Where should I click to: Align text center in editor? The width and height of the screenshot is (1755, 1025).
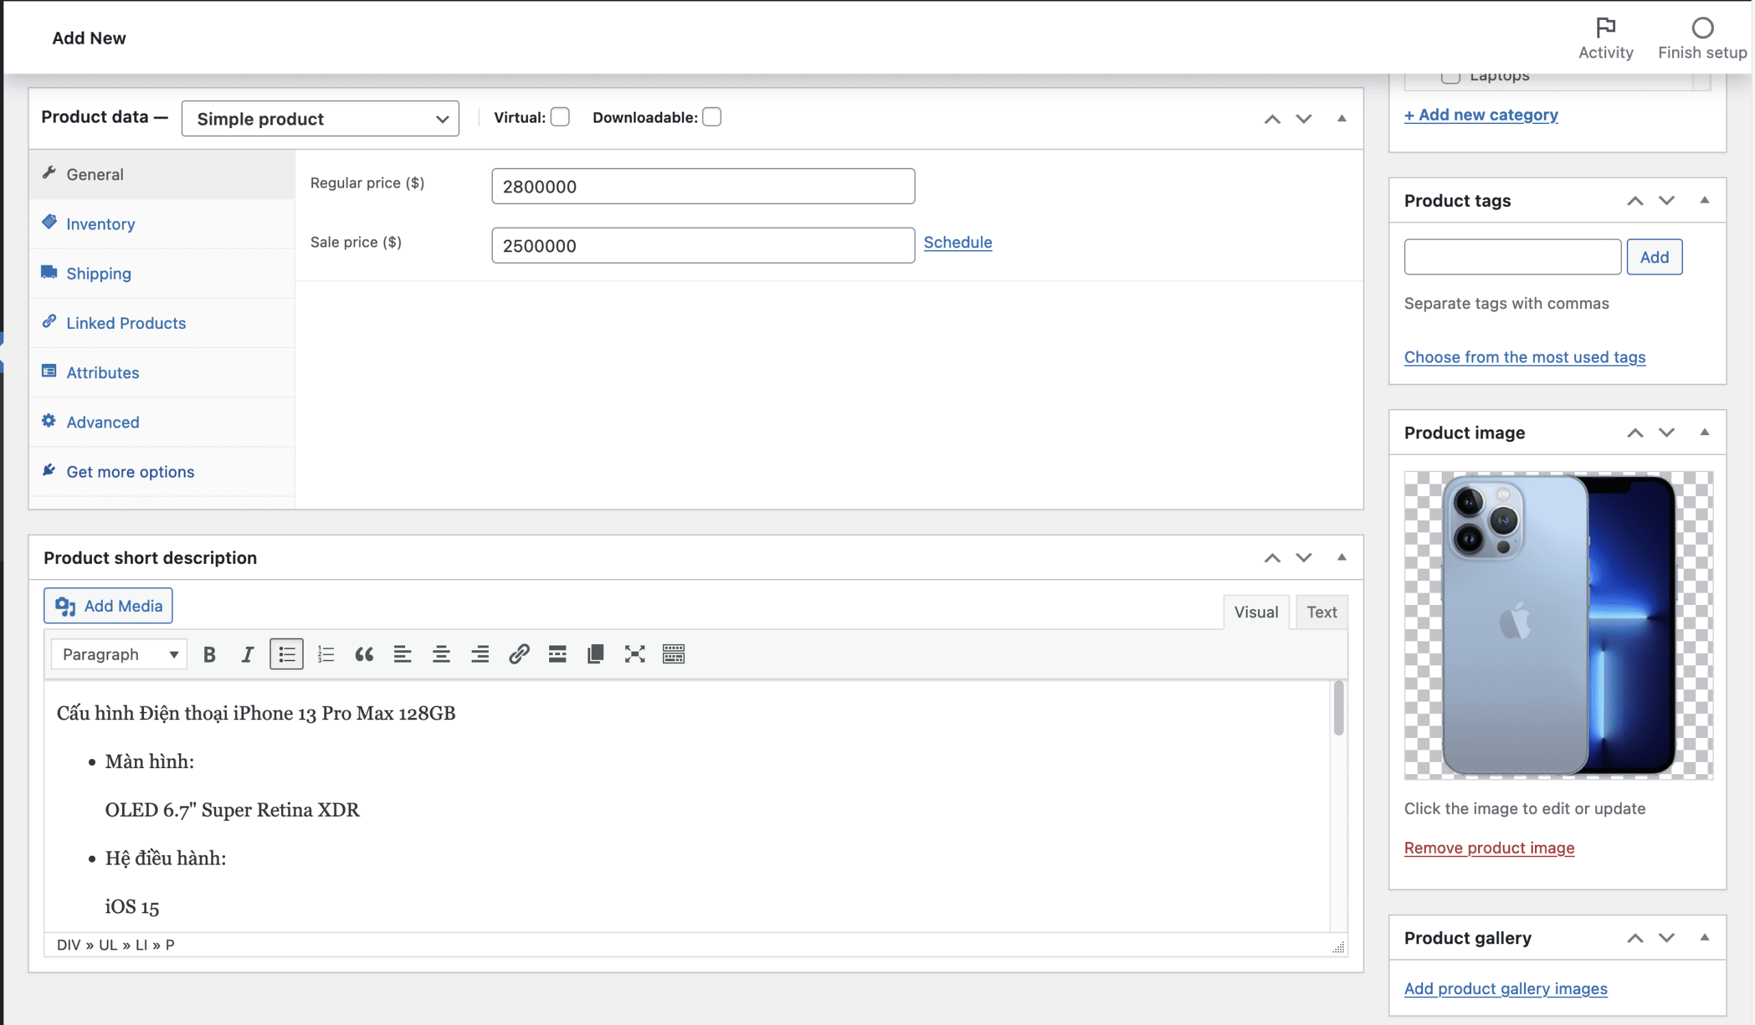[x=441, y=654]
